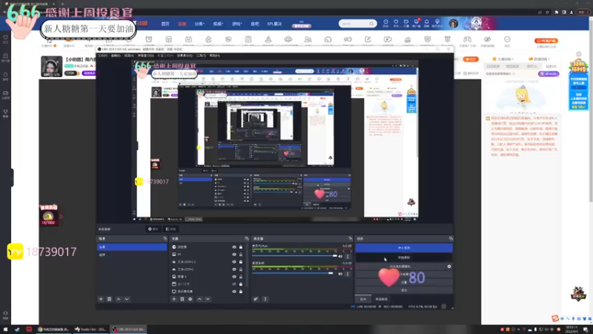Expand the 游戏 dropdown in the website nav

236,24
